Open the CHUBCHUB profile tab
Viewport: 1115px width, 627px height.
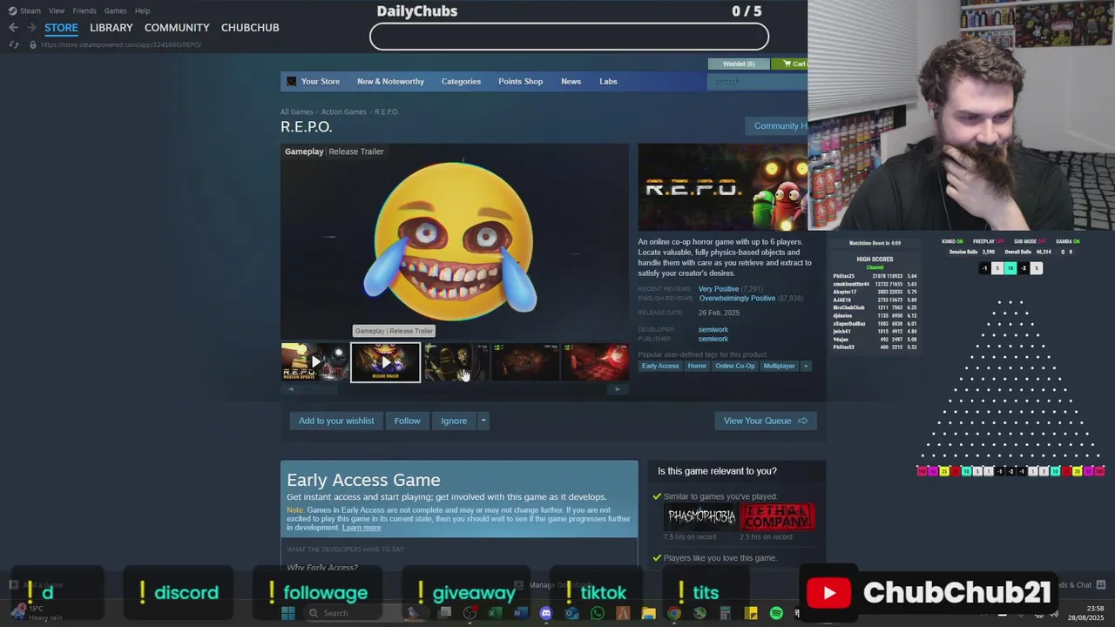click(x=250, y=28)
